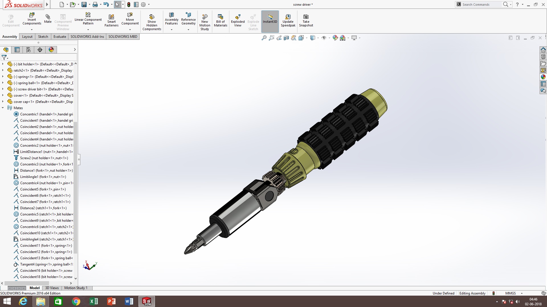
Task: Open Reference Geometry dropdown arrow
Action: point(188,30)
